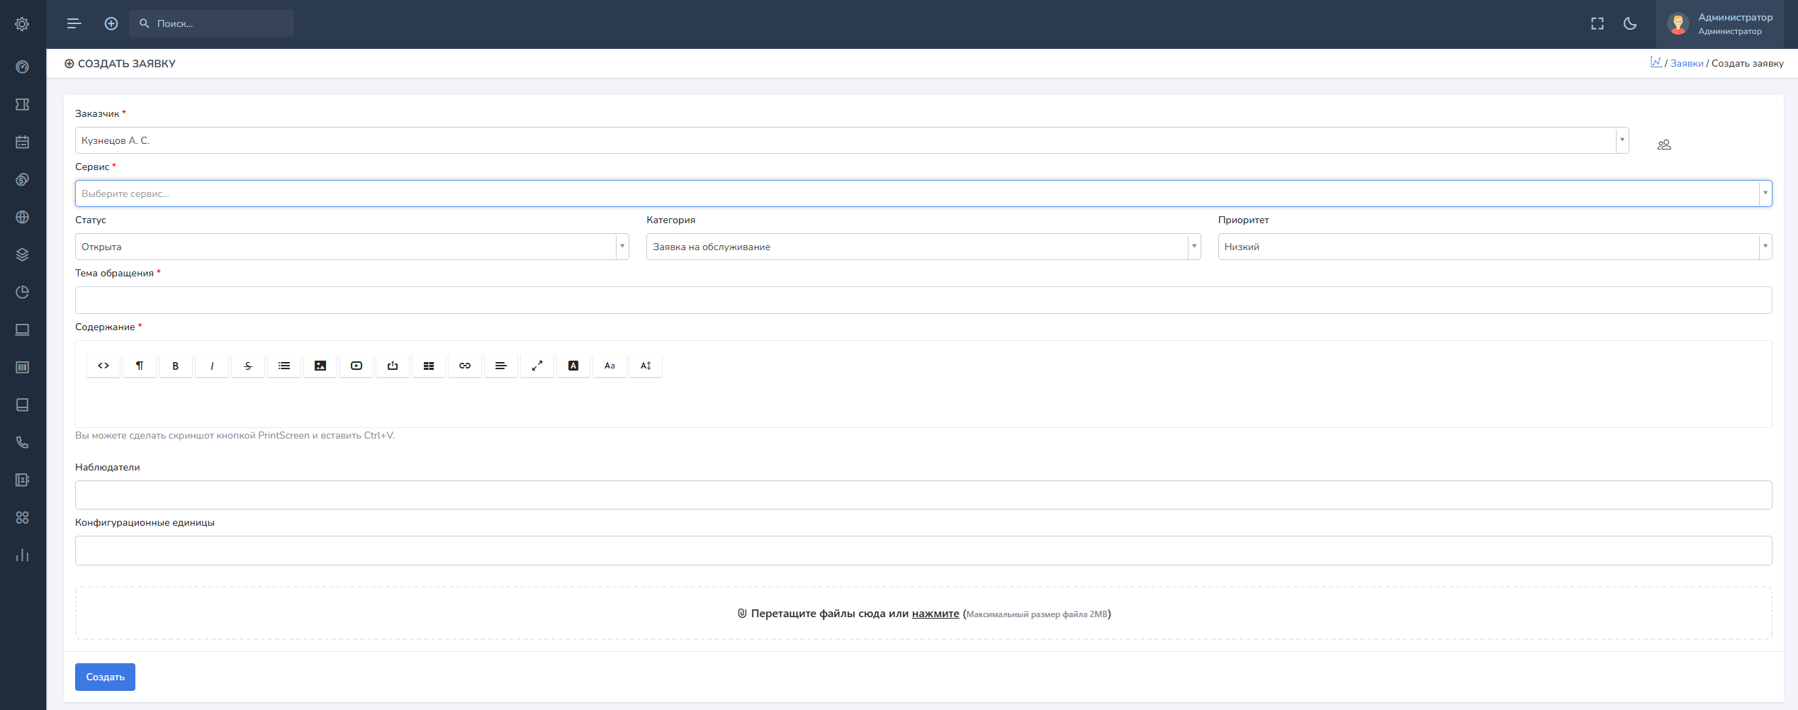This screenshot has width=1798, height=710.
Task: Click the phone icon in sidebar
Action: click(x=23, y=443)
